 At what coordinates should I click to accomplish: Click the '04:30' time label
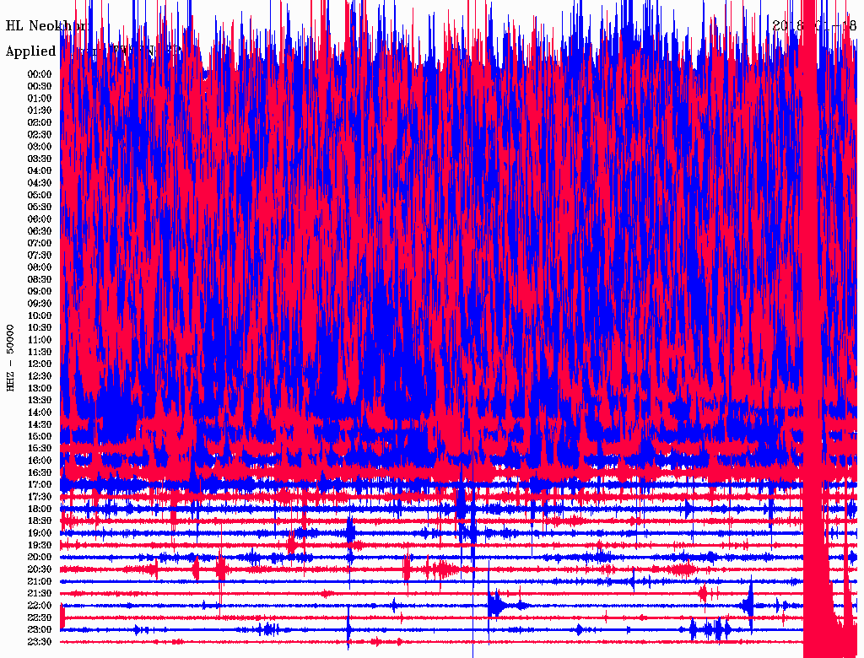tap(40, 183)
